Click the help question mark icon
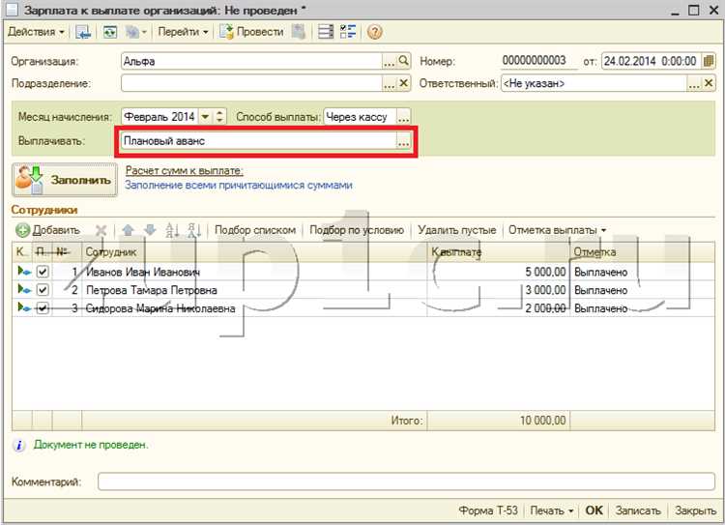Screen dimensions: 725x525 coord(374,32)
